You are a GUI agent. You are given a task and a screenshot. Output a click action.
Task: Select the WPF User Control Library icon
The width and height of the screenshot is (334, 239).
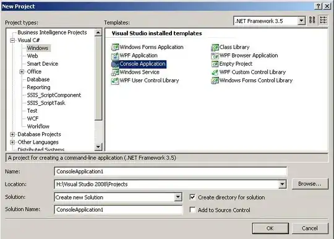pyautogui.click(x=115, y=80)
